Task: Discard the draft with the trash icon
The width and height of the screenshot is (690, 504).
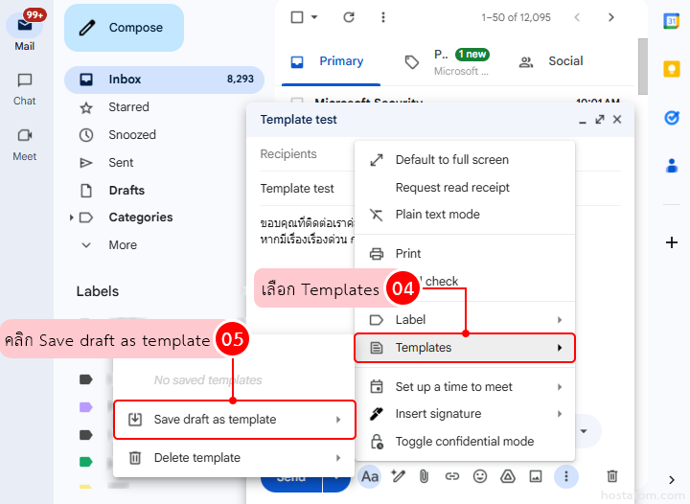Action: tap(612, 476)
